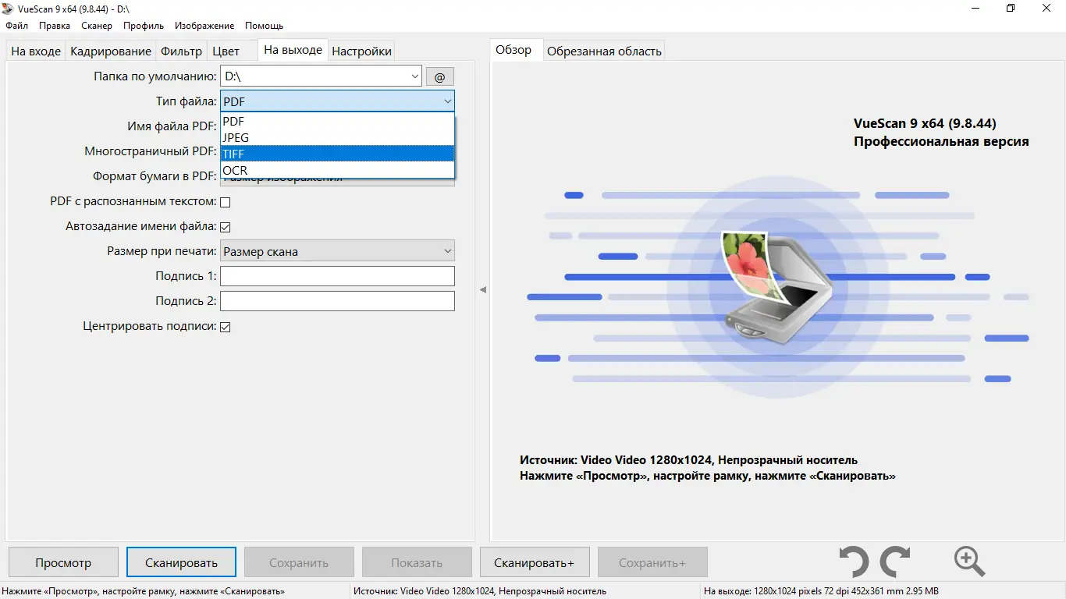Viewport: 1066px width, 599px height.
Task: Click the 'Профессиональная версия' text in preview
Action: pos(941,142)
